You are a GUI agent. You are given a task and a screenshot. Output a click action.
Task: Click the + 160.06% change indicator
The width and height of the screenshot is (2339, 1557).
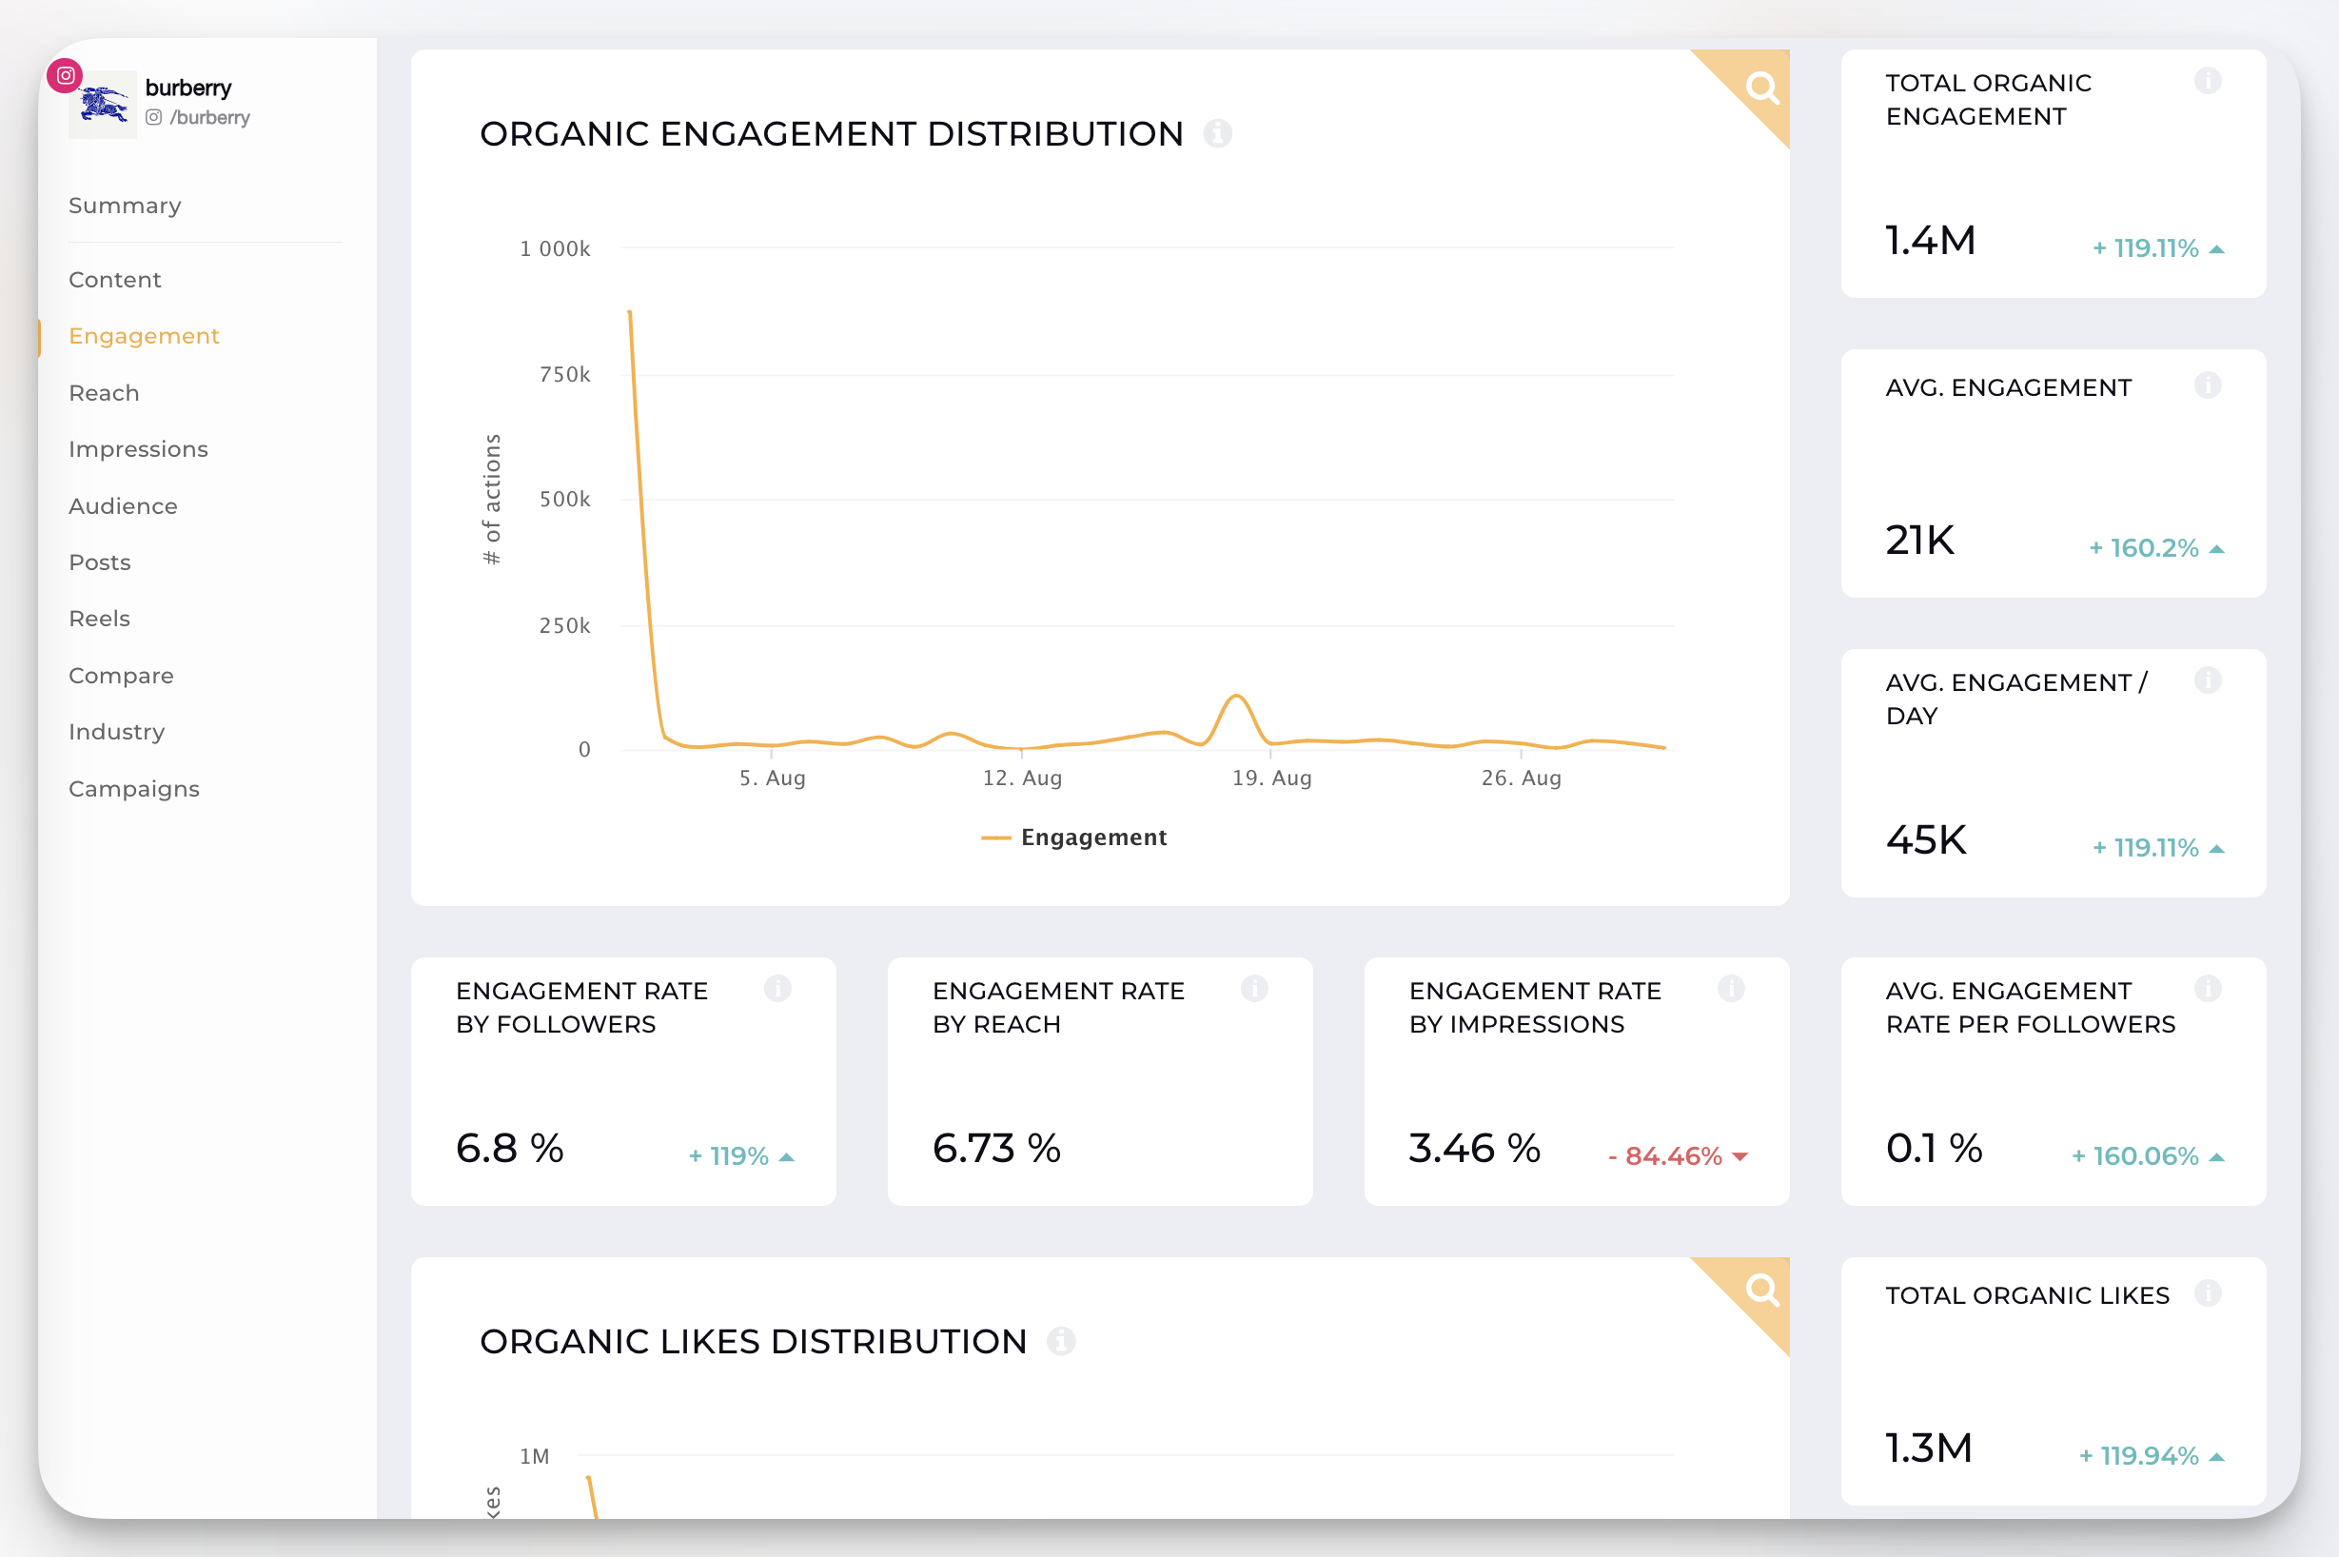point(2148,1157)
